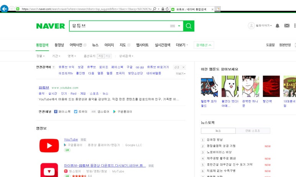Open the YouTube app title link
The width and height of the screenshot is (296, 177).
tap(71, 140)
